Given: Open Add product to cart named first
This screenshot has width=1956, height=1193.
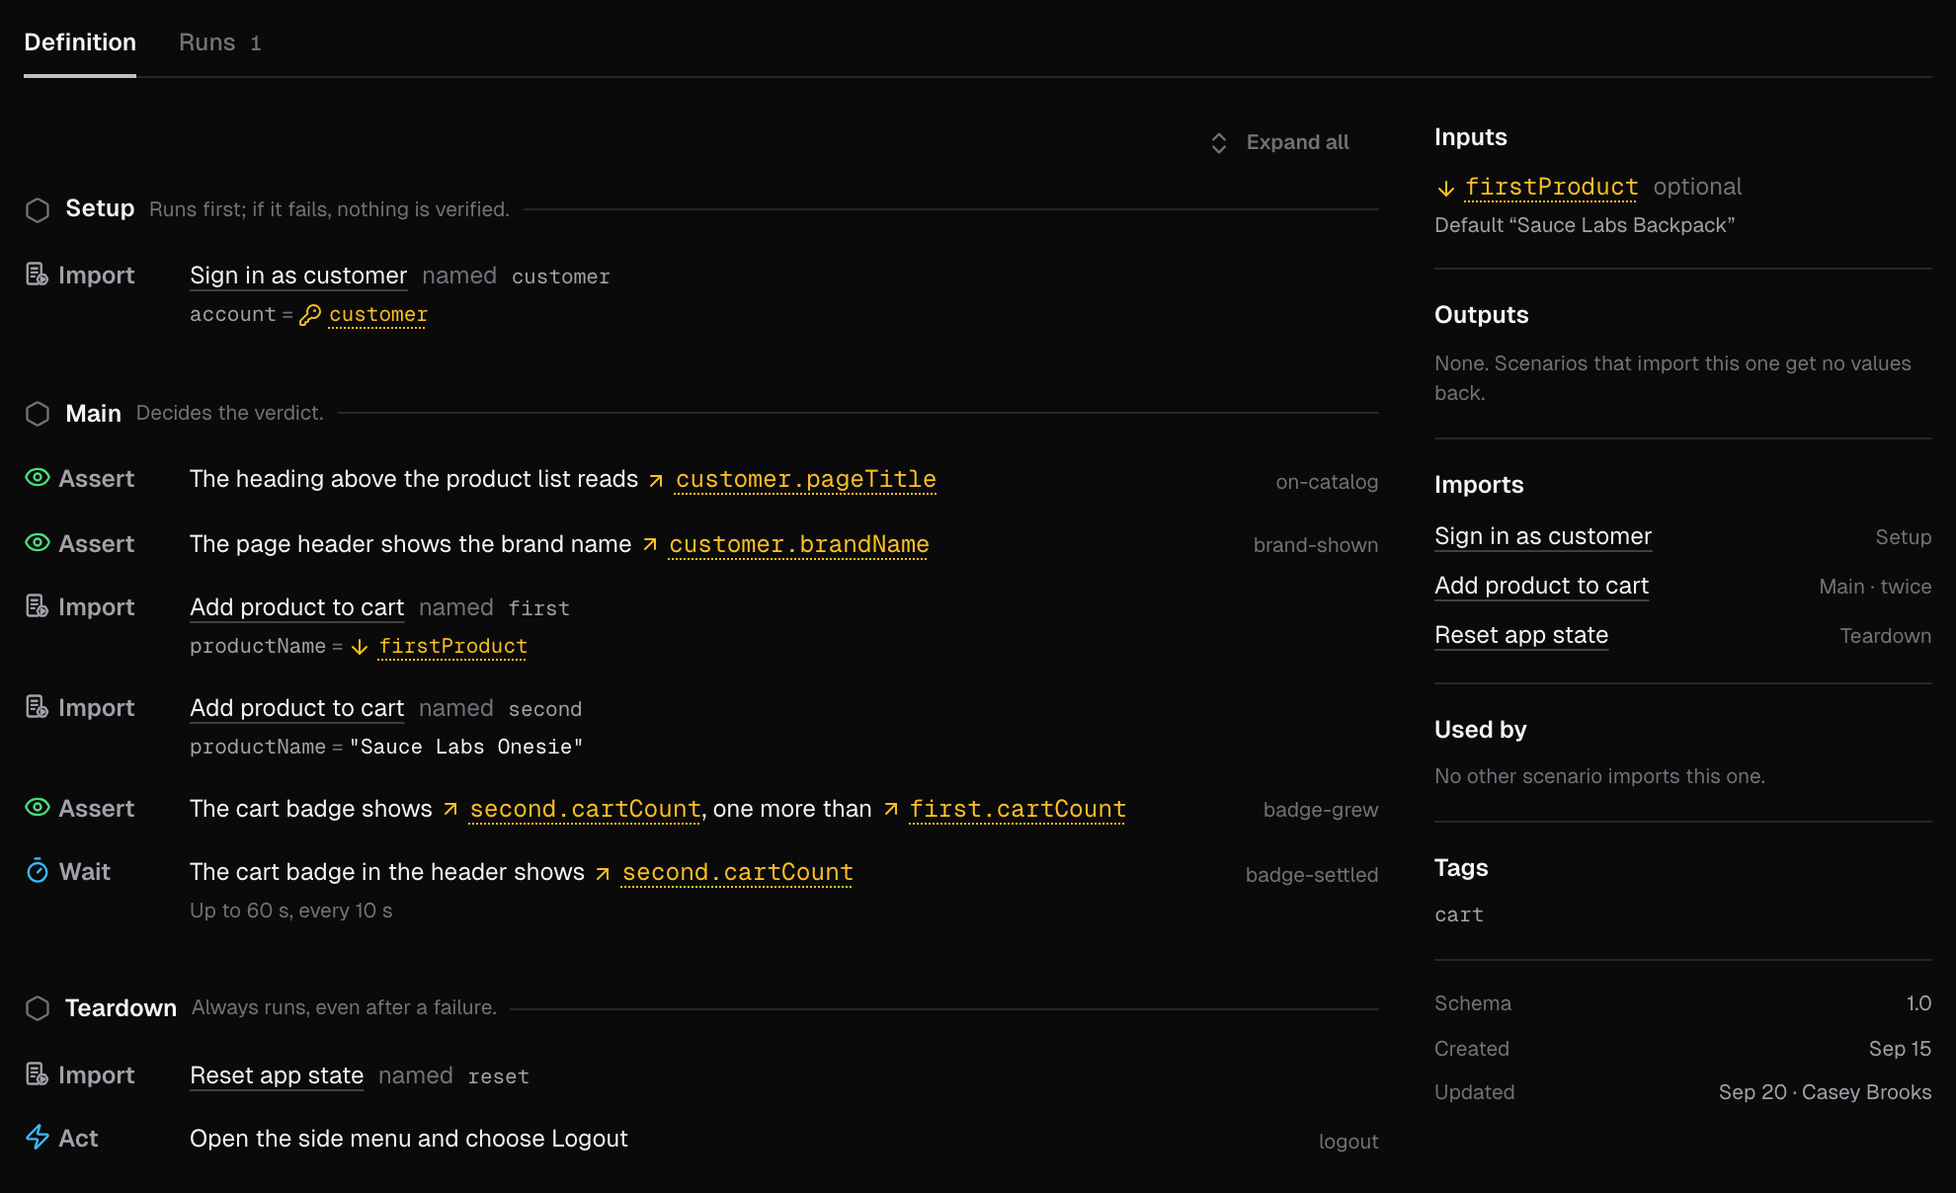Looking at the screenshot, I should [296, 607].
